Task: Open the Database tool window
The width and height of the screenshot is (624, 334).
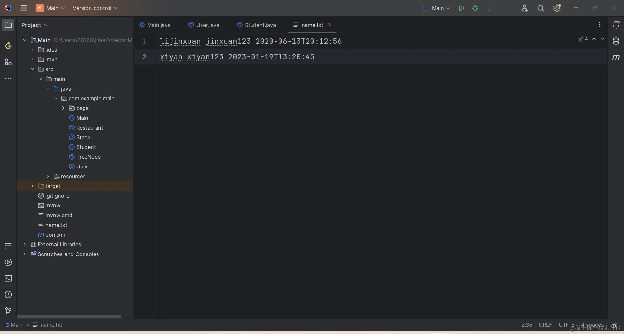Action: (616, 41)
